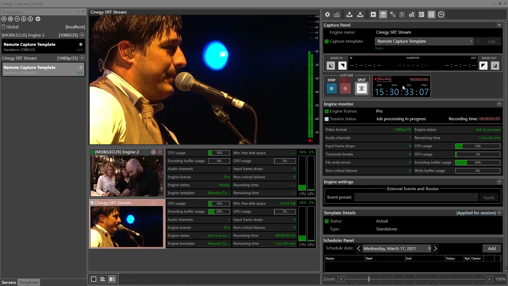Click the clear mark-in button

[x=331, y=65]
